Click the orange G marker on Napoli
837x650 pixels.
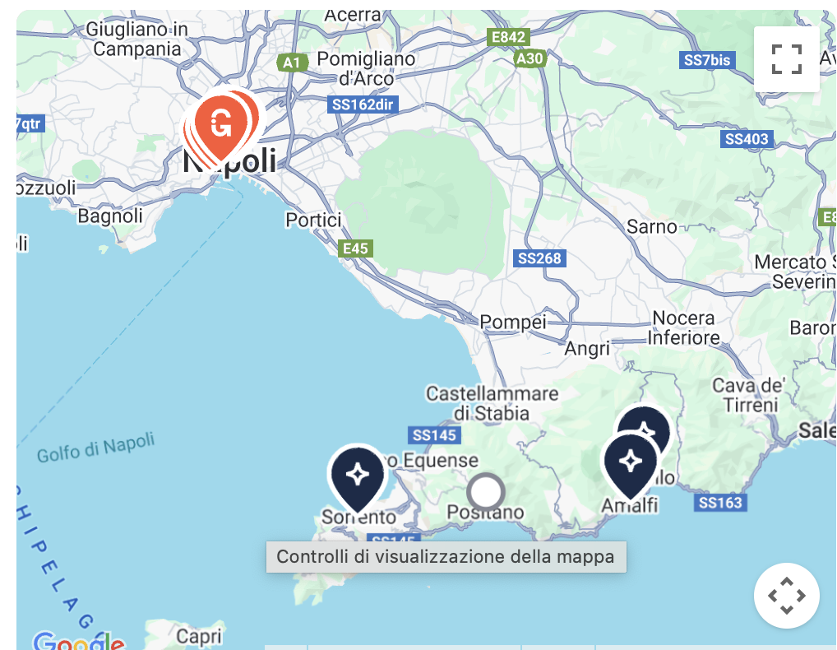pos(221,126)
